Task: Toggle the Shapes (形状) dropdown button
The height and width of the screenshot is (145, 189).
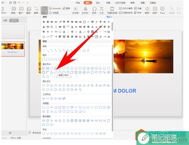Action: pos(44,11)
